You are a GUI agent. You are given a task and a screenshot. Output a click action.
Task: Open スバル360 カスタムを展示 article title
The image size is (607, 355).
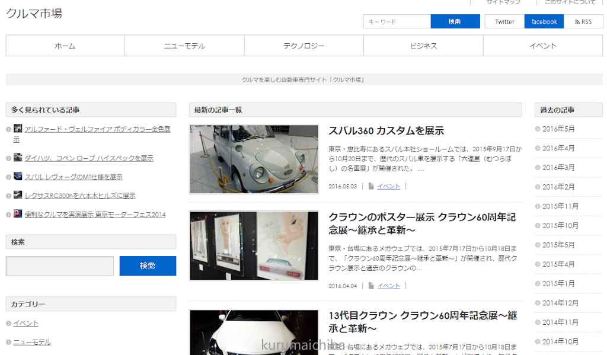(386, 131)
